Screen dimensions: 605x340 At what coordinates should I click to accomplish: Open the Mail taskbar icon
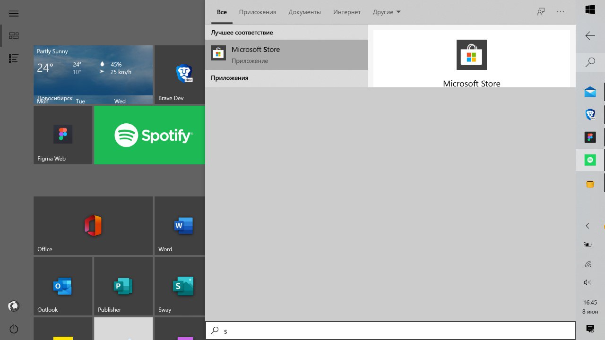(x=590, y=92)
